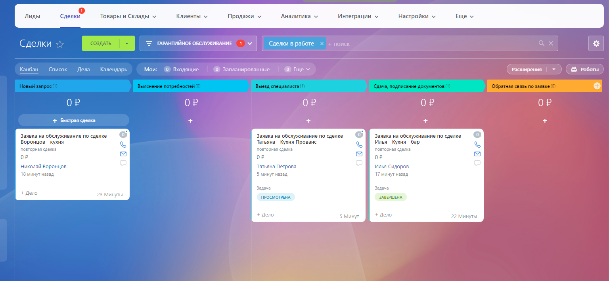
Task: Open deal Илья - Кухня - бар title
Action: coord(419,139)
